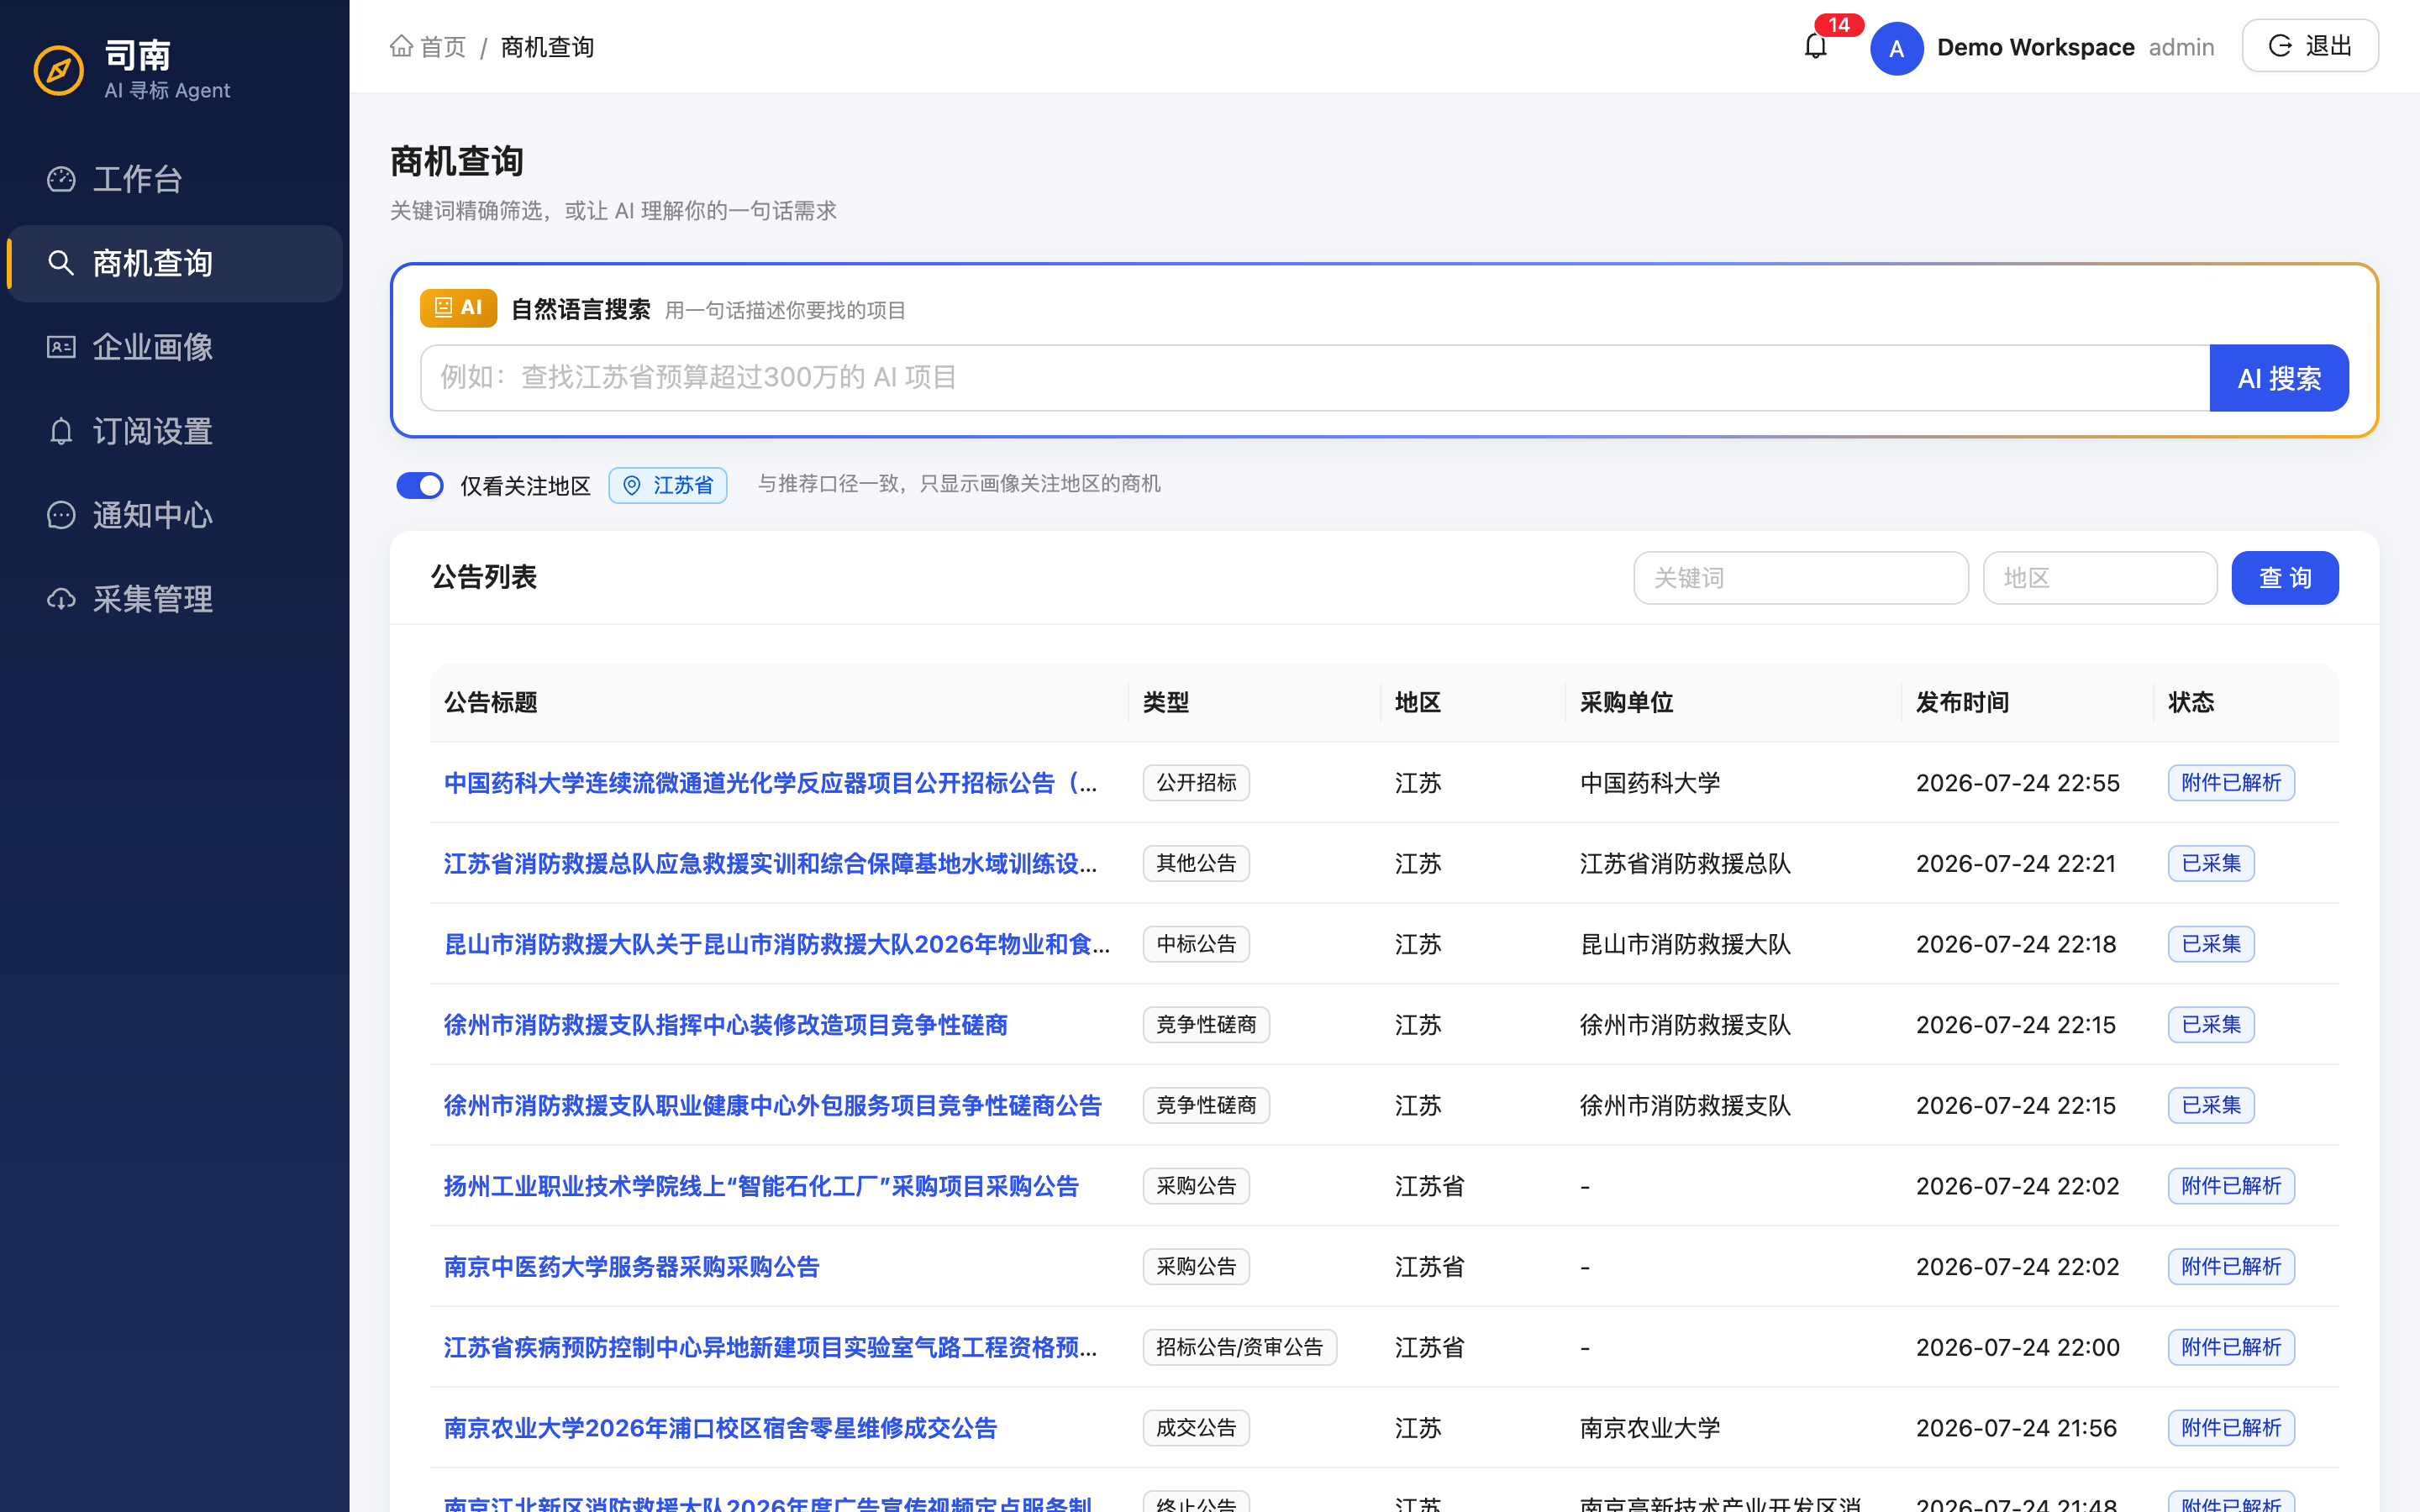Open 通知中心 menu item
2420x1512 pixels.
pyautogui.click(x=175, y=515)
